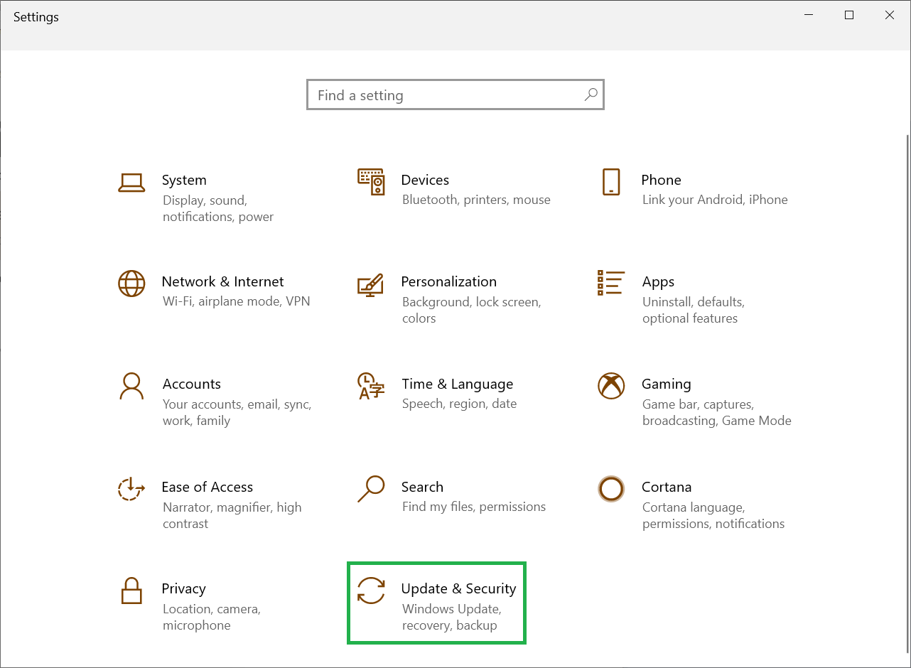Image resolution: width=911 pixels, height=668 pixels.
Task: Click the Ease of Access heading
Action: [207, 487]
